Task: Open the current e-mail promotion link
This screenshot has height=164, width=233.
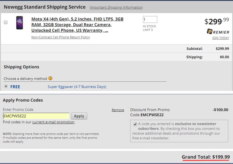Action: tap(53, 122)
